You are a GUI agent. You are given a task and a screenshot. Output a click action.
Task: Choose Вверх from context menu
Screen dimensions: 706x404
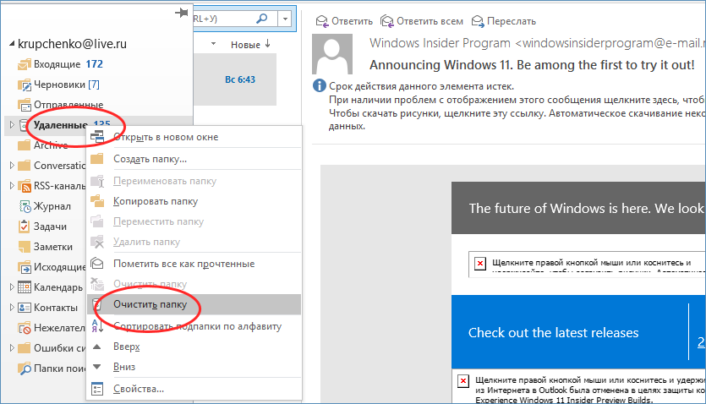(x=194, y=347)
